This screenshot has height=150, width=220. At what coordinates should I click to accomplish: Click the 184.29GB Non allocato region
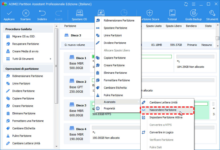pos(195,63)
